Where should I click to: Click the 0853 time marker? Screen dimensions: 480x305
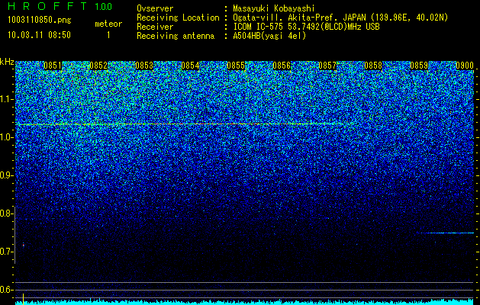tap(144, 66)
